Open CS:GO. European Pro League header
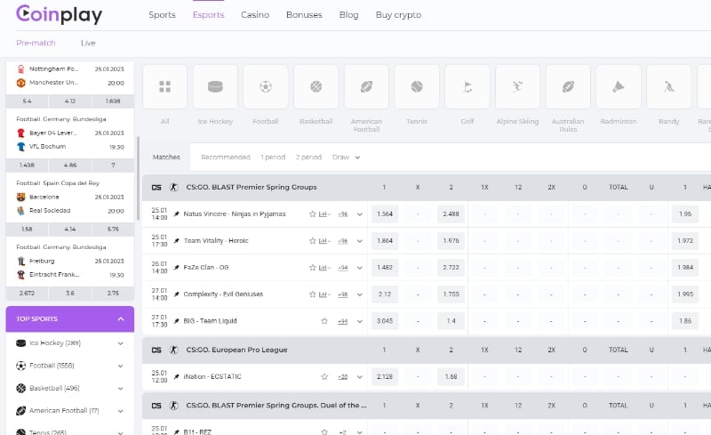 click(236, 350)
